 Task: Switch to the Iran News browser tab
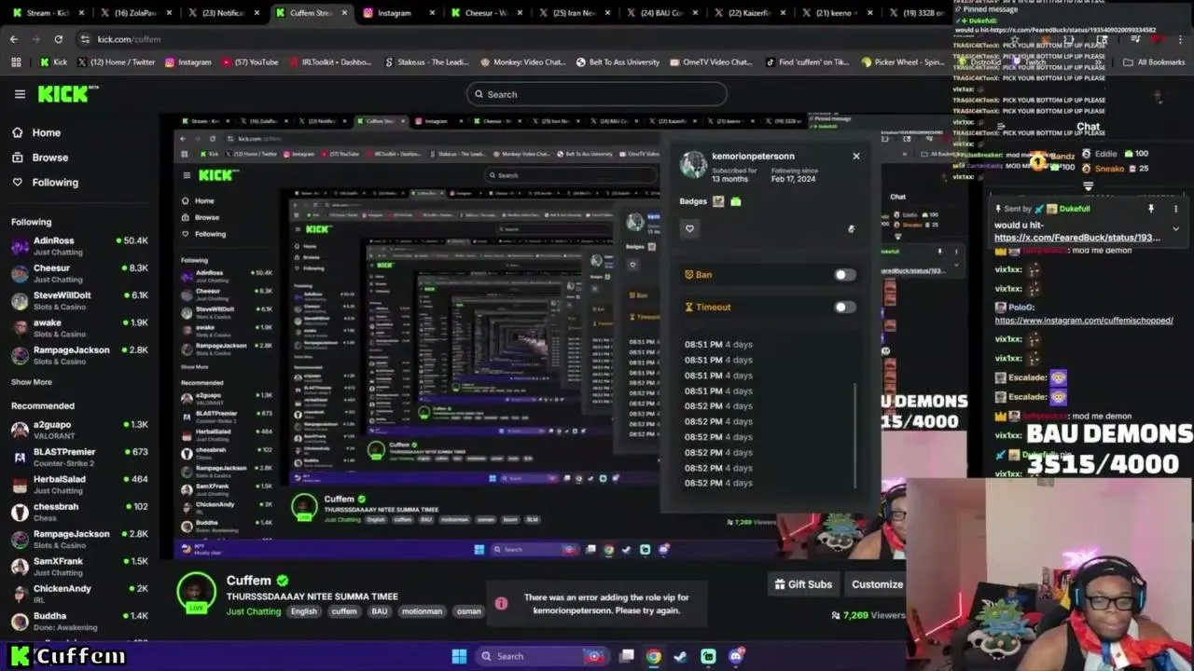pos(568,13)
